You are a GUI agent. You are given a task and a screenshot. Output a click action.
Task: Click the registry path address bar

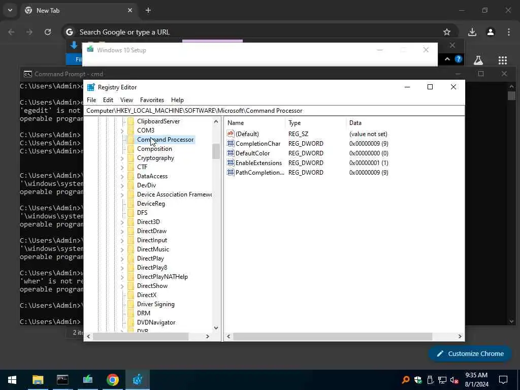(x=274, y=111)
